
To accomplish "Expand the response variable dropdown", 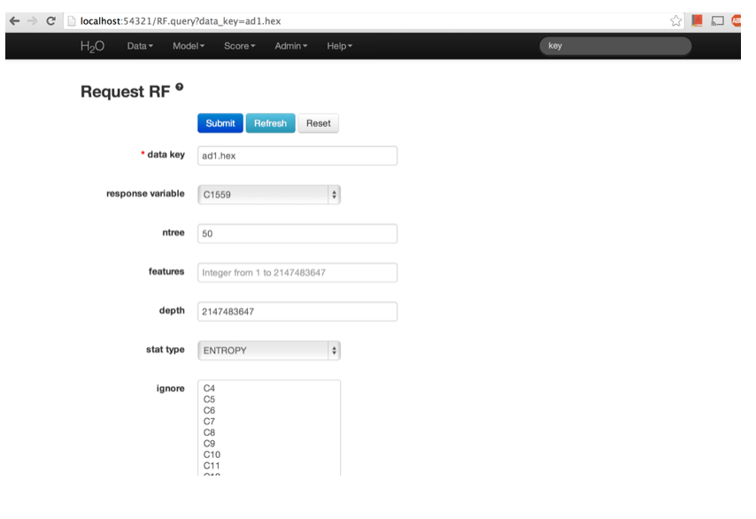I will click(x=268, y=194).
